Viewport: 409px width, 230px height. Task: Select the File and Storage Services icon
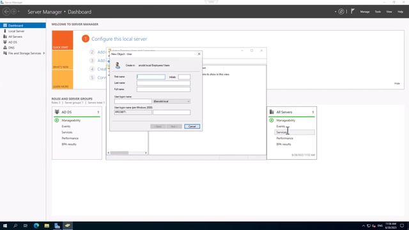(5, 53)
